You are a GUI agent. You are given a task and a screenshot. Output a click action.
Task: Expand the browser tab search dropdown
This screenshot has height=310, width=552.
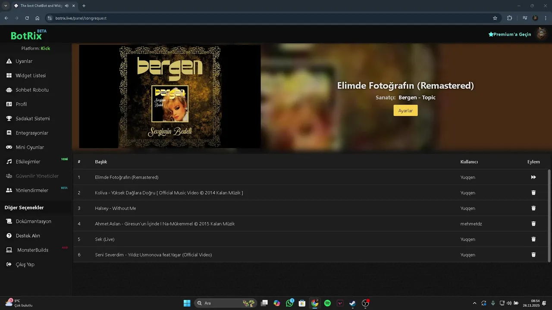click(6, 6)
